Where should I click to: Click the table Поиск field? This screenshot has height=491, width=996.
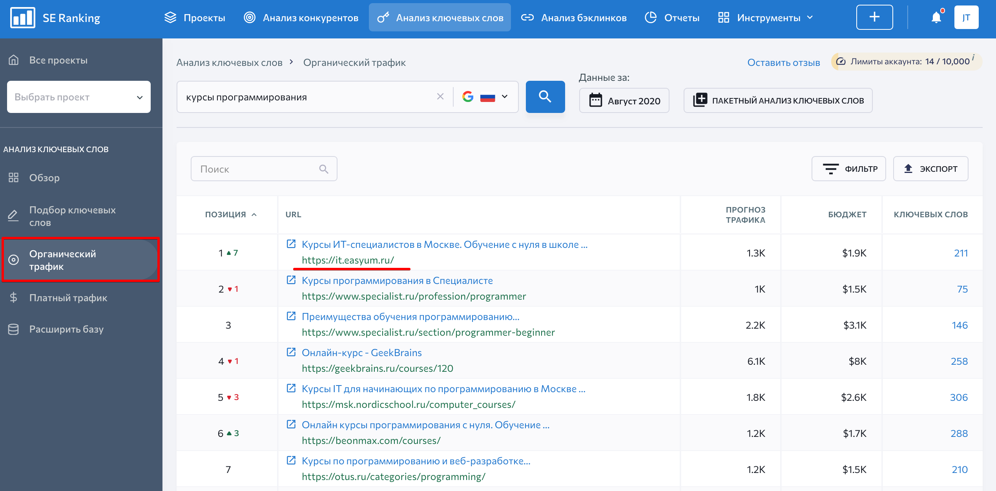click(264, 169)
